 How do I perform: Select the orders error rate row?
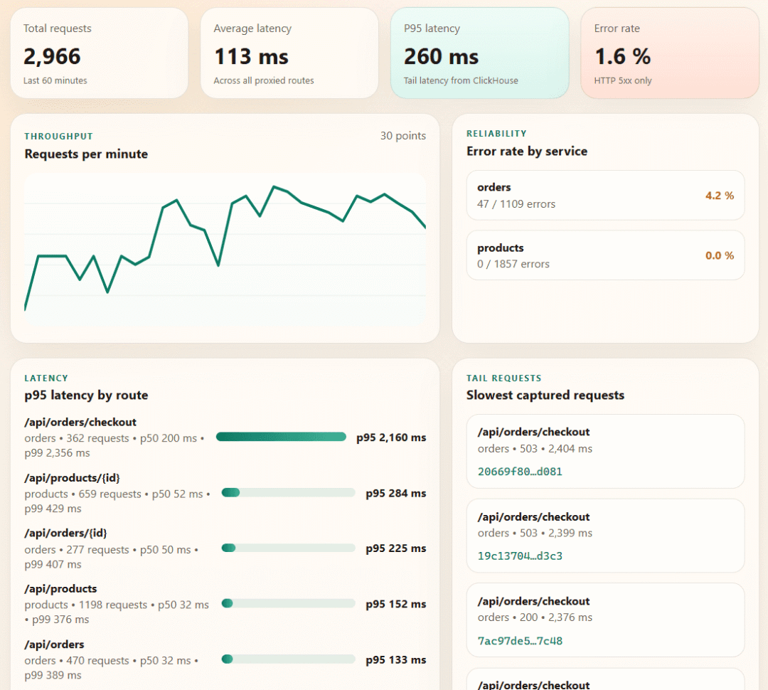pos(605,195)
